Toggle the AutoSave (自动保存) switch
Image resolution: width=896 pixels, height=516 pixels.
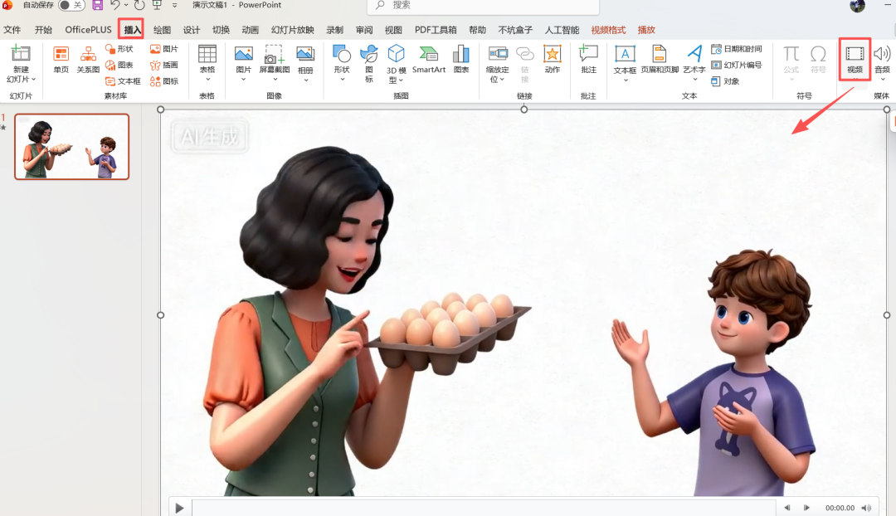pos(72,6)
